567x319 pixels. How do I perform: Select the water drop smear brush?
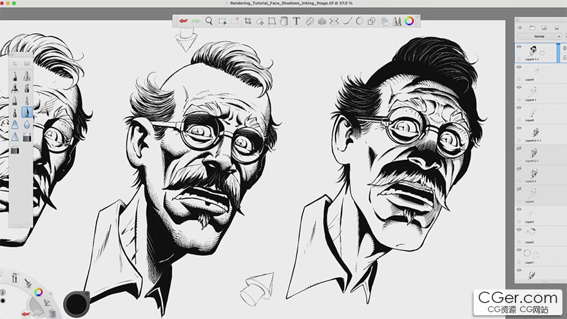(27, 125)
